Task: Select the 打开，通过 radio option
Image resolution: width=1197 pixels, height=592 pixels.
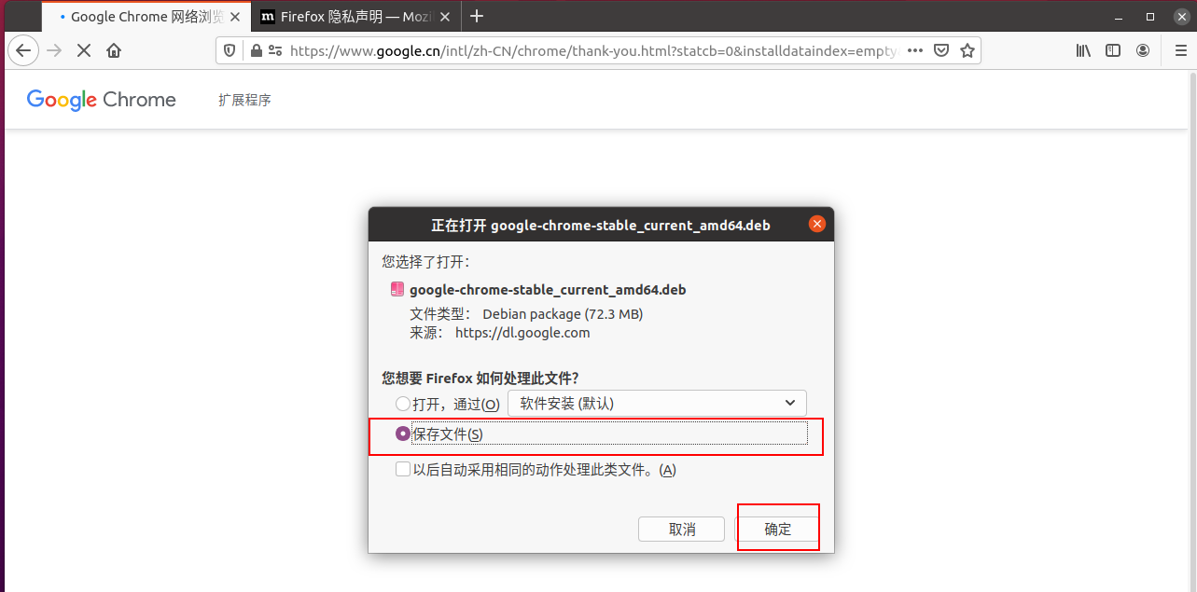Action: 403,404
